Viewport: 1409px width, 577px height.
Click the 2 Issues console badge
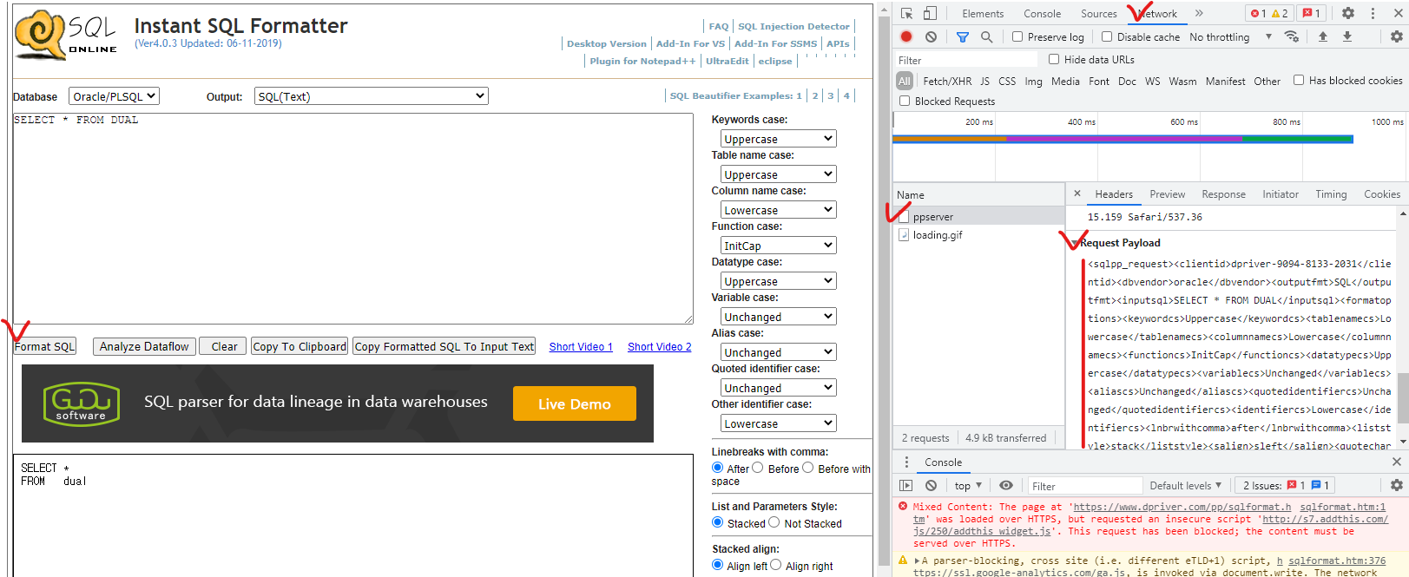click(x=1286, y=486)
